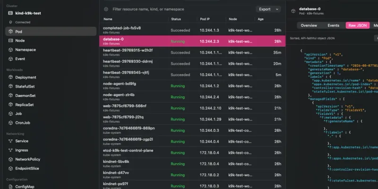Switch to the Events tab

[x=334, y=26]
